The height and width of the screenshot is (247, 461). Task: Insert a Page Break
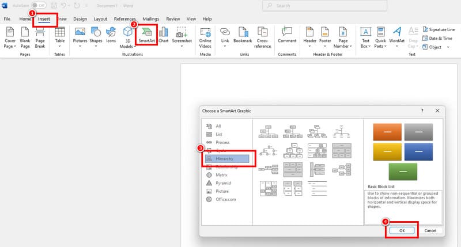pyautogui.click(x=40, y=37)
